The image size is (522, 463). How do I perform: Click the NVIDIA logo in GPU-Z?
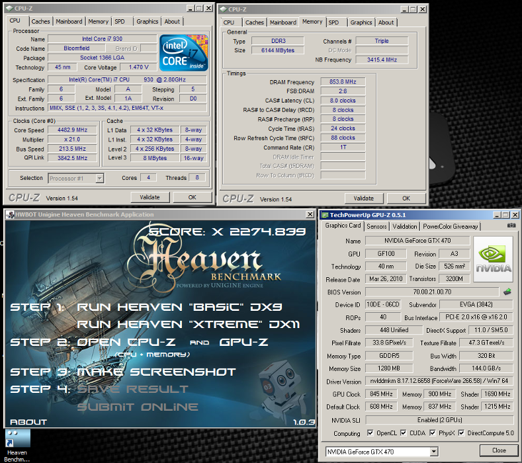[x=494, y=259]
